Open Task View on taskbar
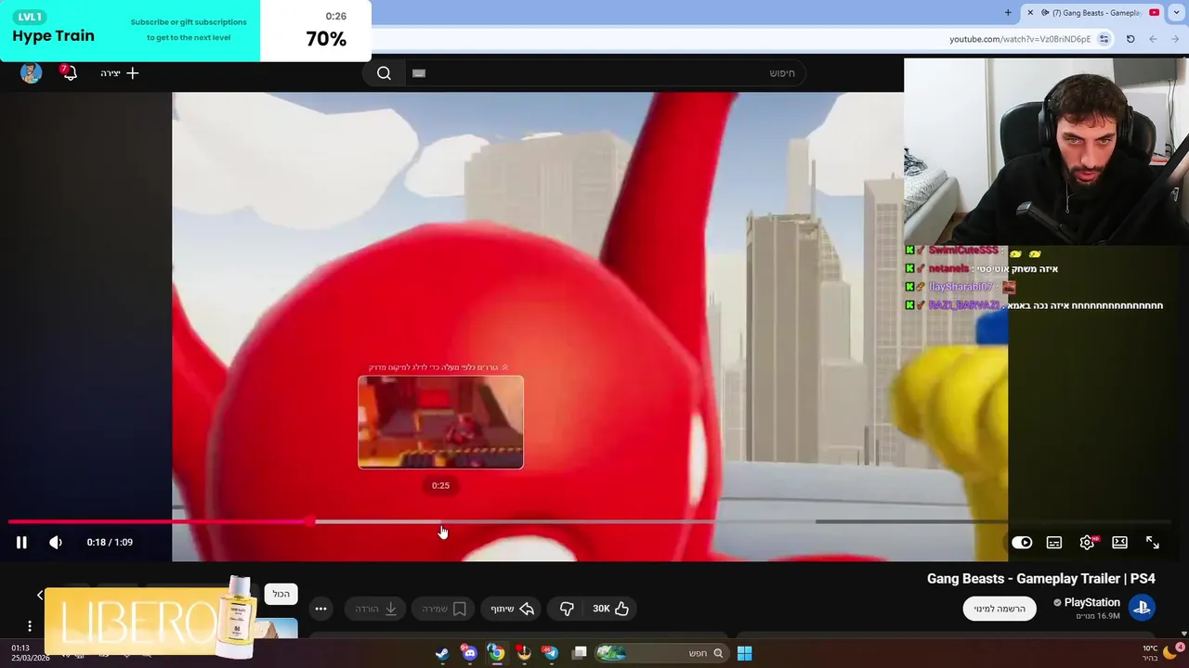Viewport: 1189px width, 668px height. 580,653
